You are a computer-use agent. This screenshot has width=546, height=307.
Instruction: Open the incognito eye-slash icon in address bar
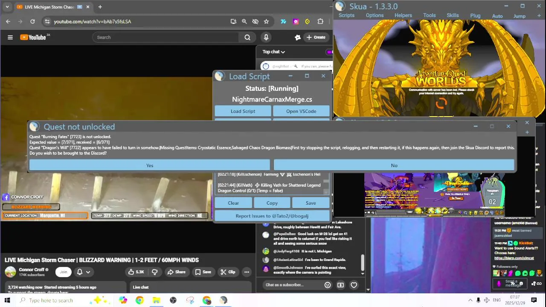click(x=255, y=21)
